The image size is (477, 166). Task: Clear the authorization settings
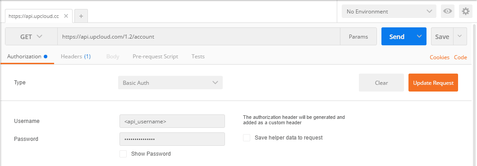tap(381, 83)
